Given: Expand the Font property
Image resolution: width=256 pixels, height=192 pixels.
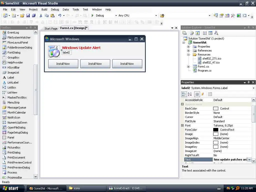Looking at the screenshot, I should 182,125.
